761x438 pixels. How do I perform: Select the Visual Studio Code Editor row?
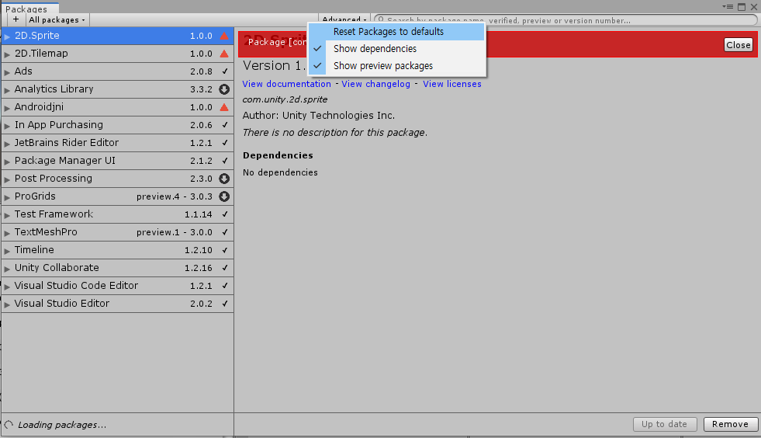pyautogui.click(x=117, y=286)
